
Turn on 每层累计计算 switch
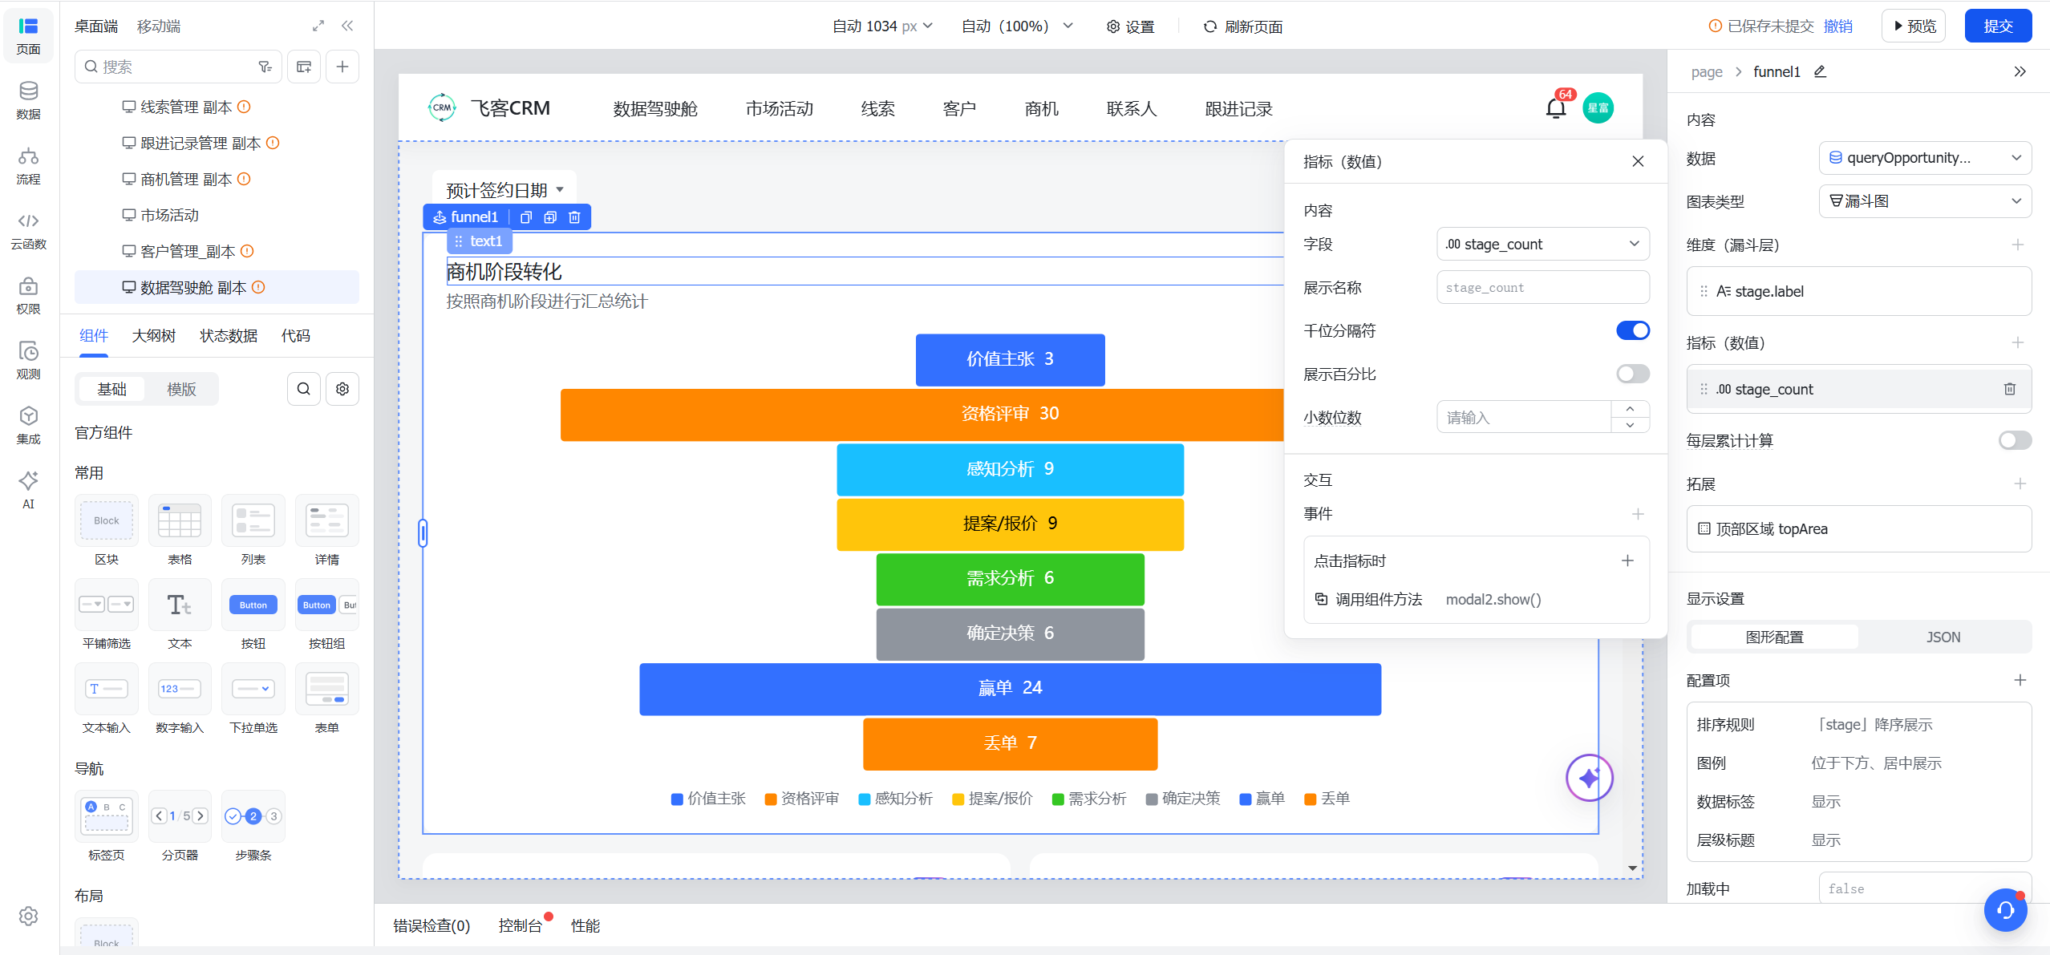pyautogui.click(x=2015, y=440)
